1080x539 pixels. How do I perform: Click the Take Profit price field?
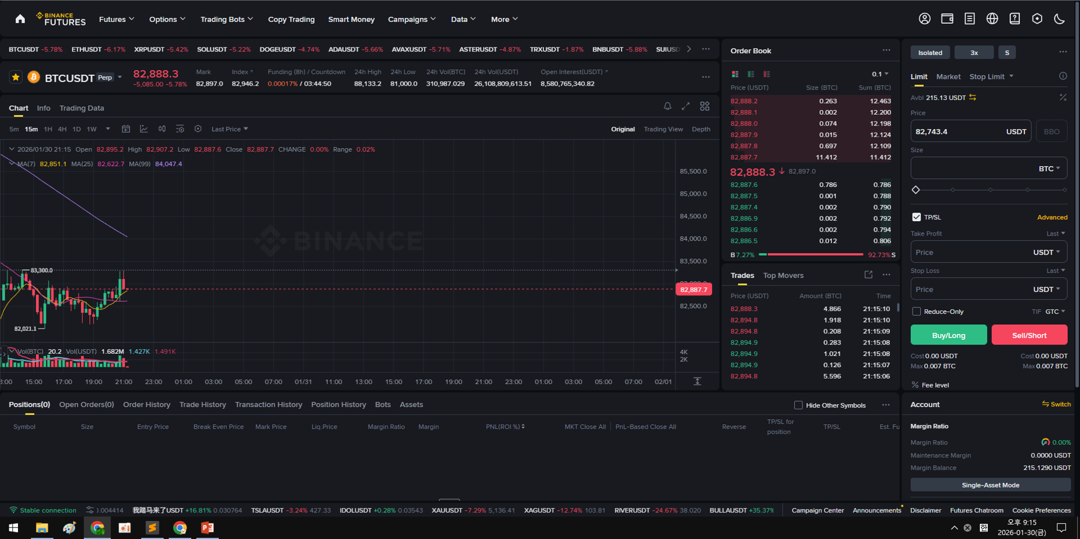click(988, 252)
